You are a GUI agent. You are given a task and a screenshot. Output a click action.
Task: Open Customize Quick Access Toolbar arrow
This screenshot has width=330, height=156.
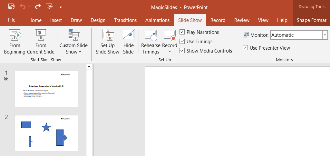(61, 7)
